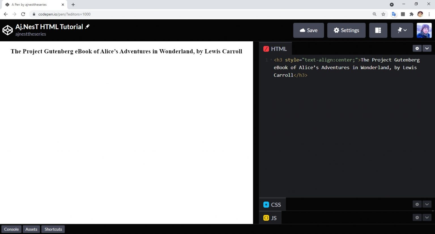Select the JS editor tab

pyautogui.click(x=270, y=218)
